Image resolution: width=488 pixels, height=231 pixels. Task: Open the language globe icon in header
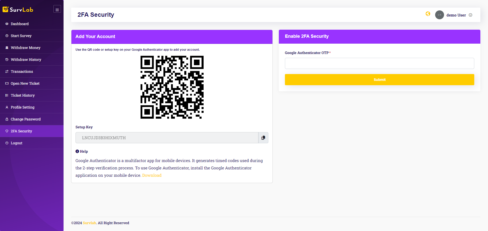pos(428,14)
